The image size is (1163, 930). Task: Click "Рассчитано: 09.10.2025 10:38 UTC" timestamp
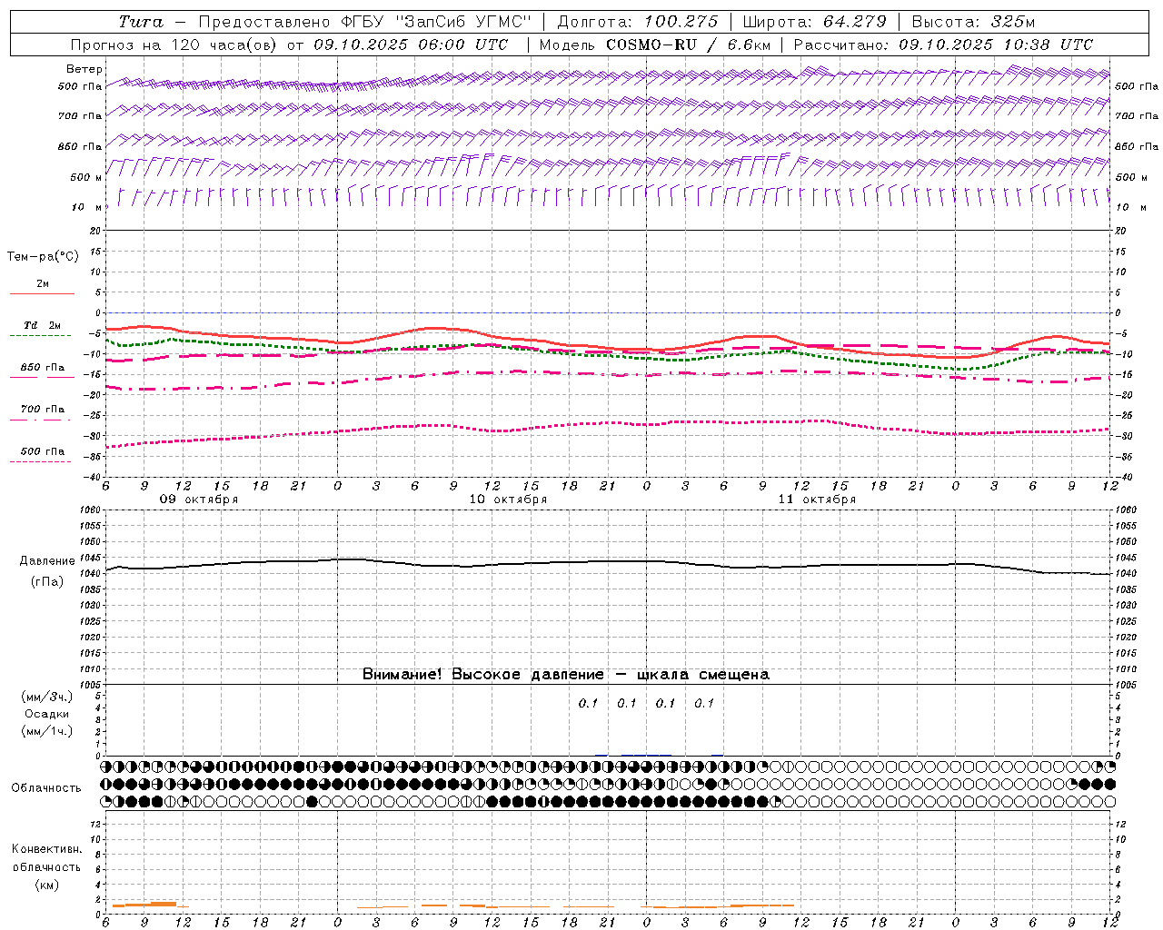coord(943,45)
